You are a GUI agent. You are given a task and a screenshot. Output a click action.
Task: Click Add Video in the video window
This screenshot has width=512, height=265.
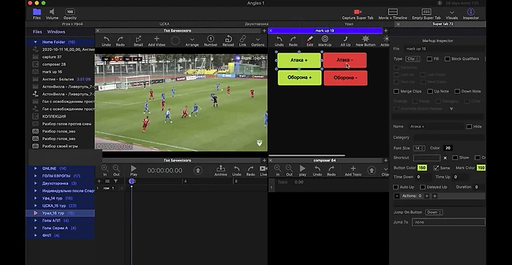point(156,41)
